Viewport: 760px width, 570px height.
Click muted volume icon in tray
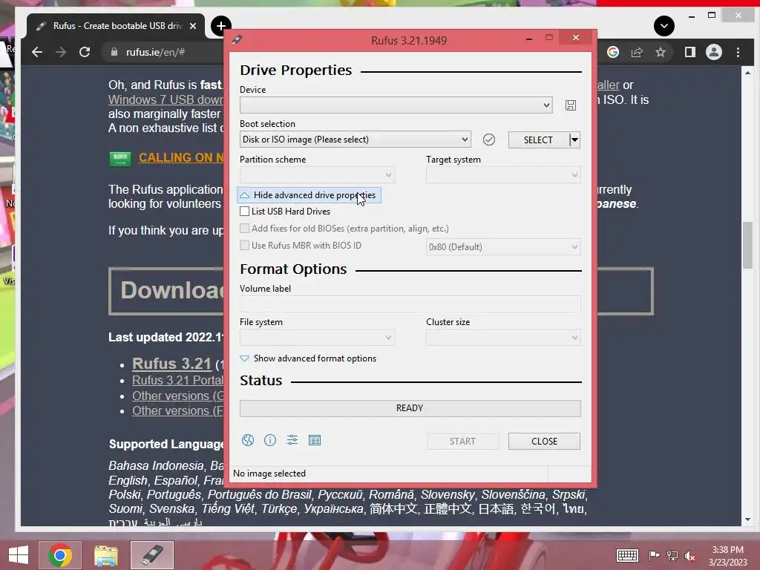pyautogui.click(x=689, y=556)
